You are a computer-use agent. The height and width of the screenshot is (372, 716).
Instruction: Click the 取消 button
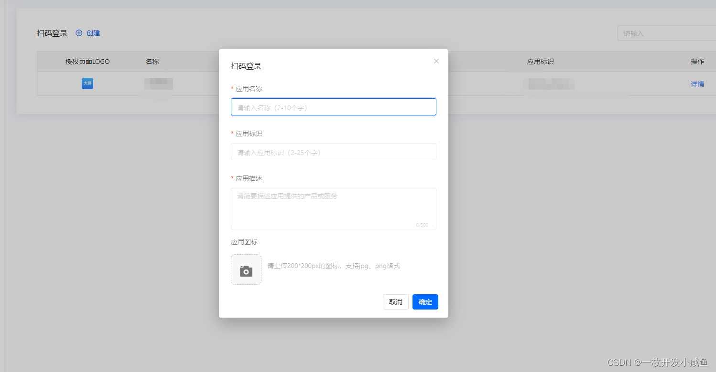[x=396, y=302]
